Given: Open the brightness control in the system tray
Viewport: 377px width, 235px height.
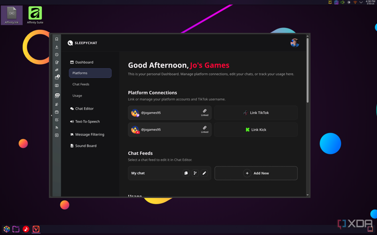Looking at the screenshot, I should pyautogui.click(x=349, y=2).
